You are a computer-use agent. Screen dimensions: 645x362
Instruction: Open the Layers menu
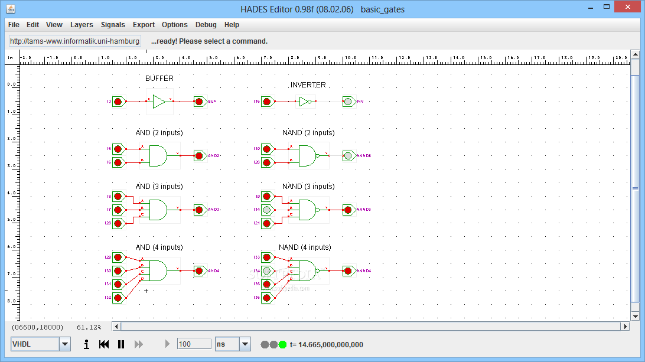[82, 25]
